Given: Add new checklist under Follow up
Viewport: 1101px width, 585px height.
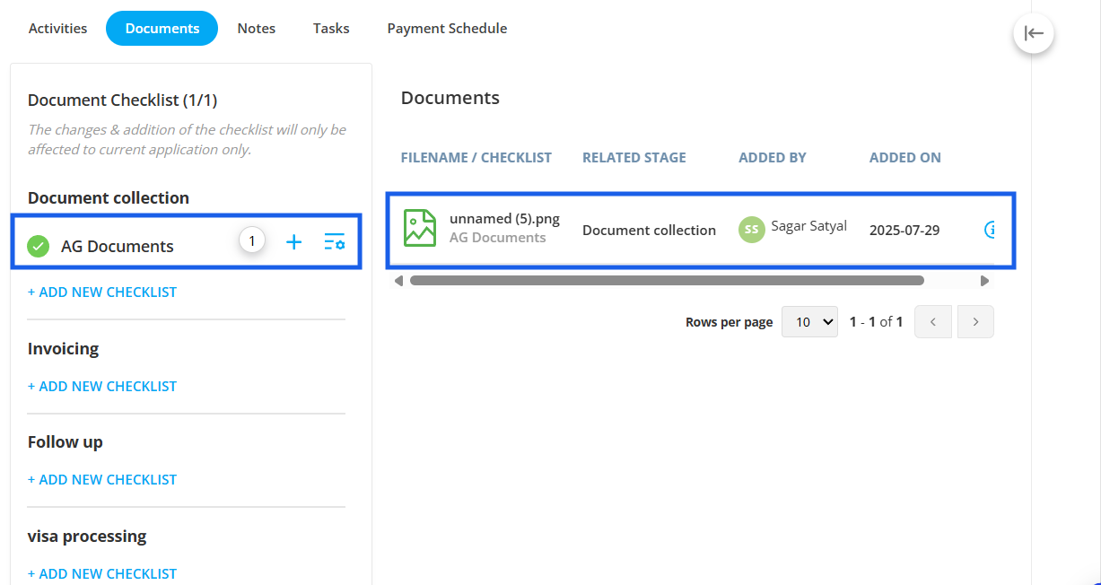Looking at the screenshot, I should pos(102,479).
